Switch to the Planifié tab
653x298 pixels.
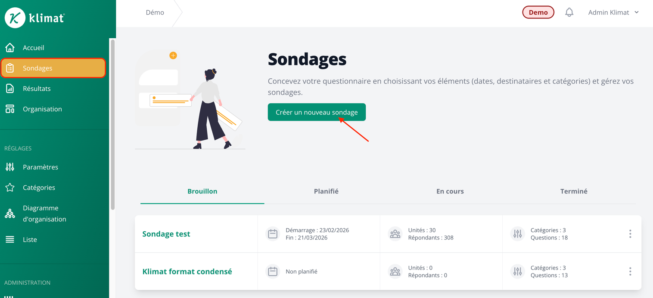(x=326, y=191)
